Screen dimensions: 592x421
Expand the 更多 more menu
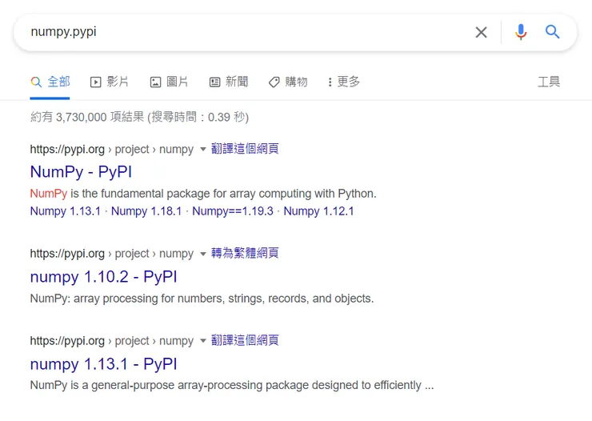(344, 82)
